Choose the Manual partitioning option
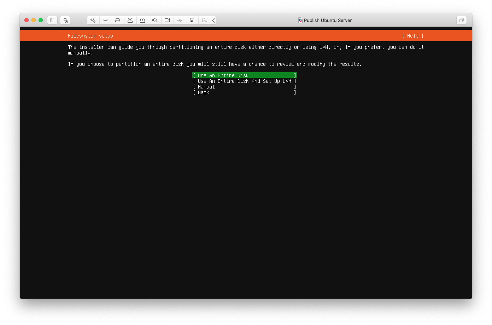This screenshot has height=325, width=492. [245, 87]
